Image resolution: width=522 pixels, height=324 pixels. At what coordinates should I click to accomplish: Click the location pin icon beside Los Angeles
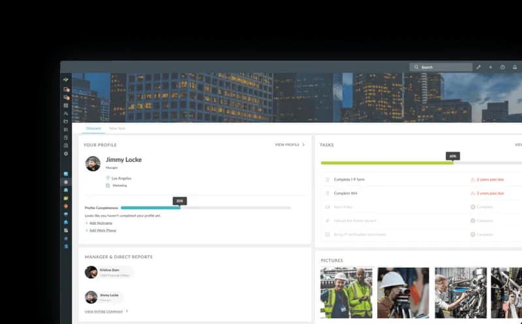pyautogui.click(x=108, y=178)
